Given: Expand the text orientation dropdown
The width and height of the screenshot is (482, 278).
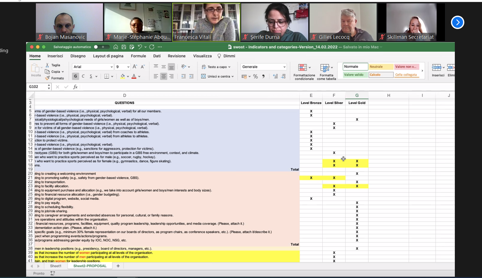Looking at the screenshot, I should click(x=189, y=67).
